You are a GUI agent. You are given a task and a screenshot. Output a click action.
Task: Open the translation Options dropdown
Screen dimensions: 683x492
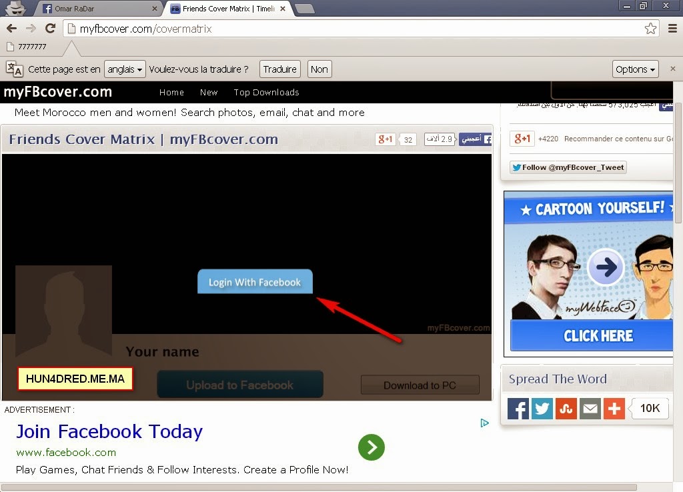[635, 69]
